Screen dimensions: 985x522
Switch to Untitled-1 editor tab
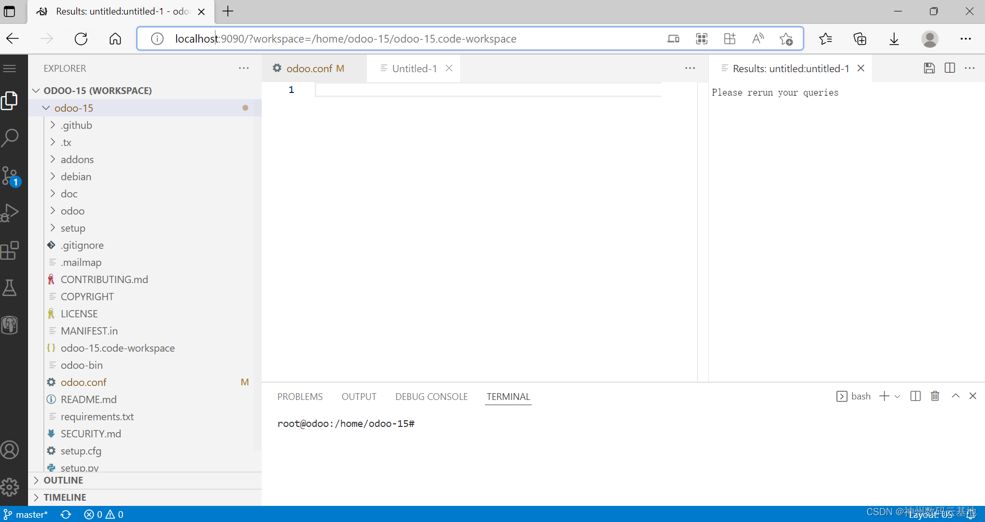414,69
